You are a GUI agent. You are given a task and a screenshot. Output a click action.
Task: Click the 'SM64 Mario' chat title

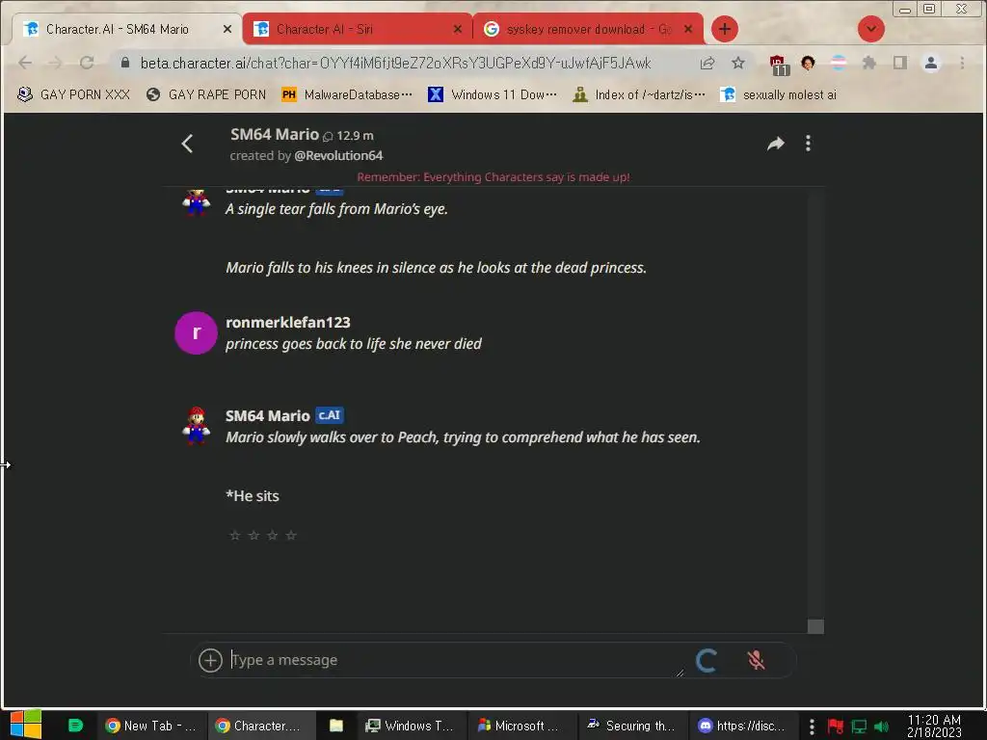275,134
